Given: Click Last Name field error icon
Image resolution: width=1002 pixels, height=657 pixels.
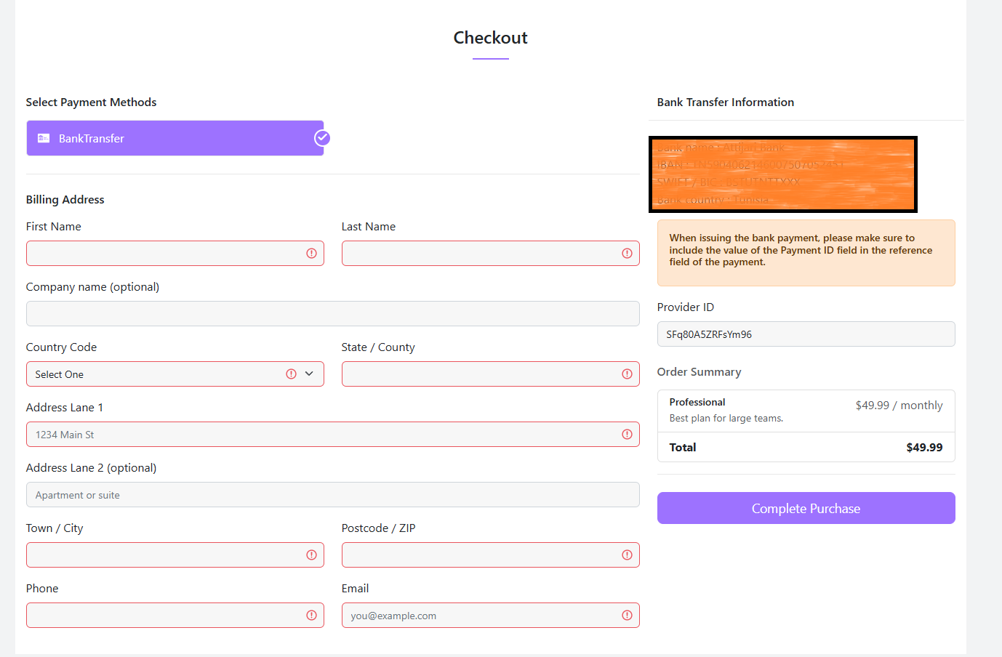Looking at the screenshot, I should pos(627,254).
